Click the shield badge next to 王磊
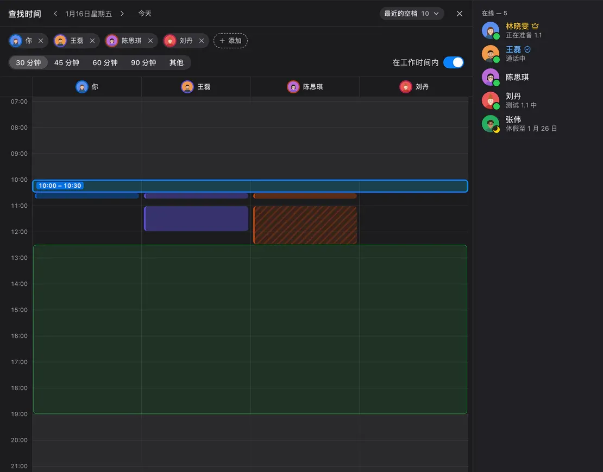Image resolution: width=603 pixels, height=472 pixels. click(527, 49)
